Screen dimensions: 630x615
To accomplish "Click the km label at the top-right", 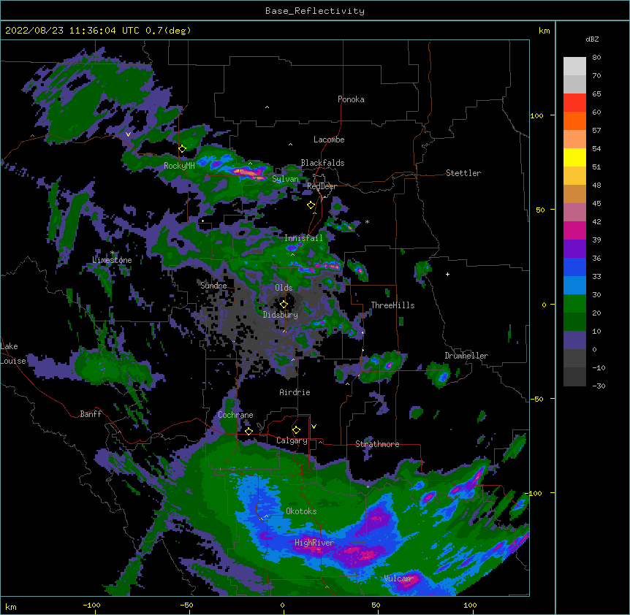I will tap(544, 31).
